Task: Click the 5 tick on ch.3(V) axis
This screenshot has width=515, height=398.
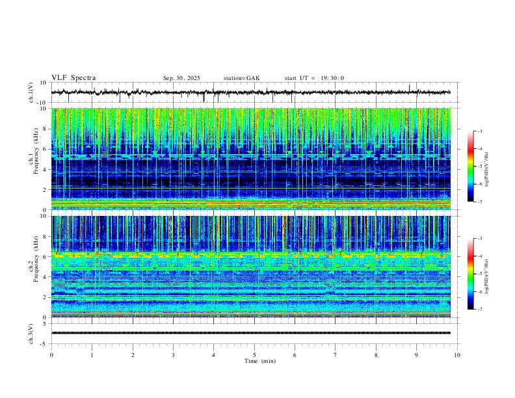Action: click(45, 324)
